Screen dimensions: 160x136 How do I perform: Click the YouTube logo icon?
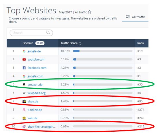click(x=24, y=59)
